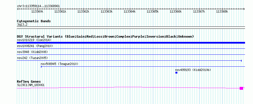The height and width of the screenshot is (104, 253).
Task: Click the nsv508945 (Teague2010) variant label
Action: pyautogui.click(x=59, y=64)
